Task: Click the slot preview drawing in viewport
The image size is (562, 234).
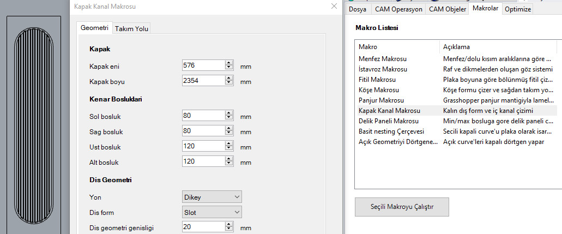Action: [34, 124]
